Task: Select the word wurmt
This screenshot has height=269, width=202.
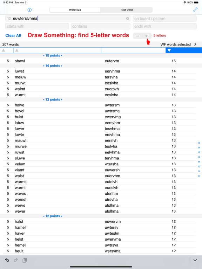Action: click(20, 95)
